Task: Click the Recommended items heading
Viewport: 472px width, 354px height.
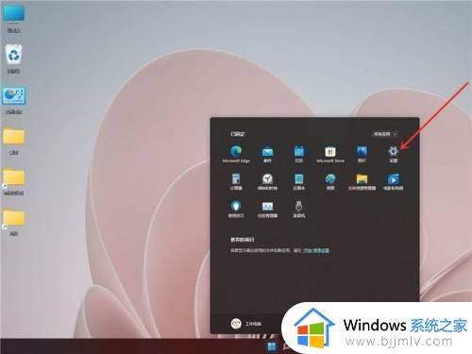Action: pos(243,240)
